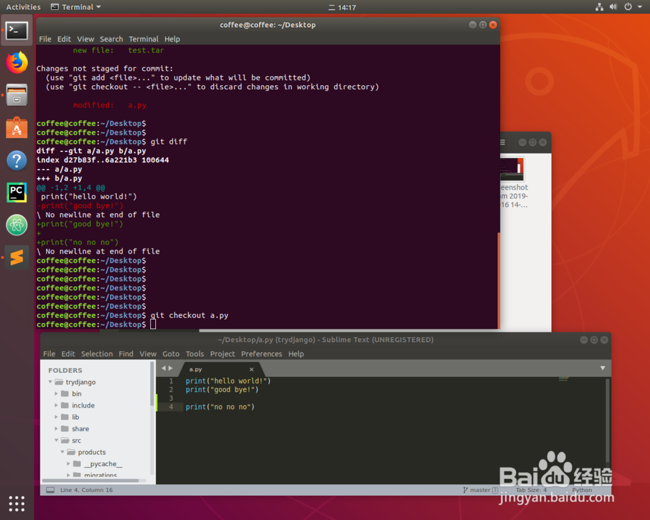Open Sublime Preferences menu
This screenshot has width=650, height=520.
[x=261, y=354]
